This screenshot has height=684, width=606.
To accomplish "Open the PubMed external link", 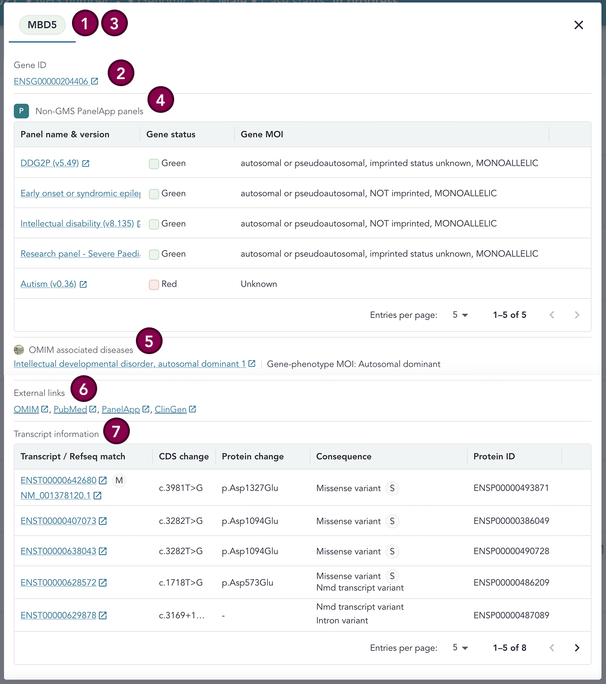I will click(70, 409).
